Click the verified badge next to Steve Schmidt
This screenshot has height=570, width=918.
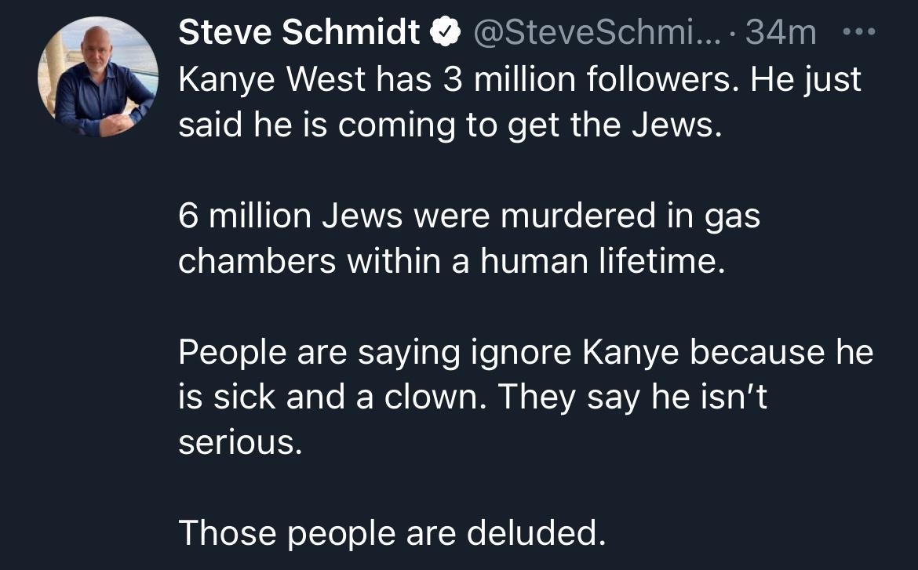[446, 31]
